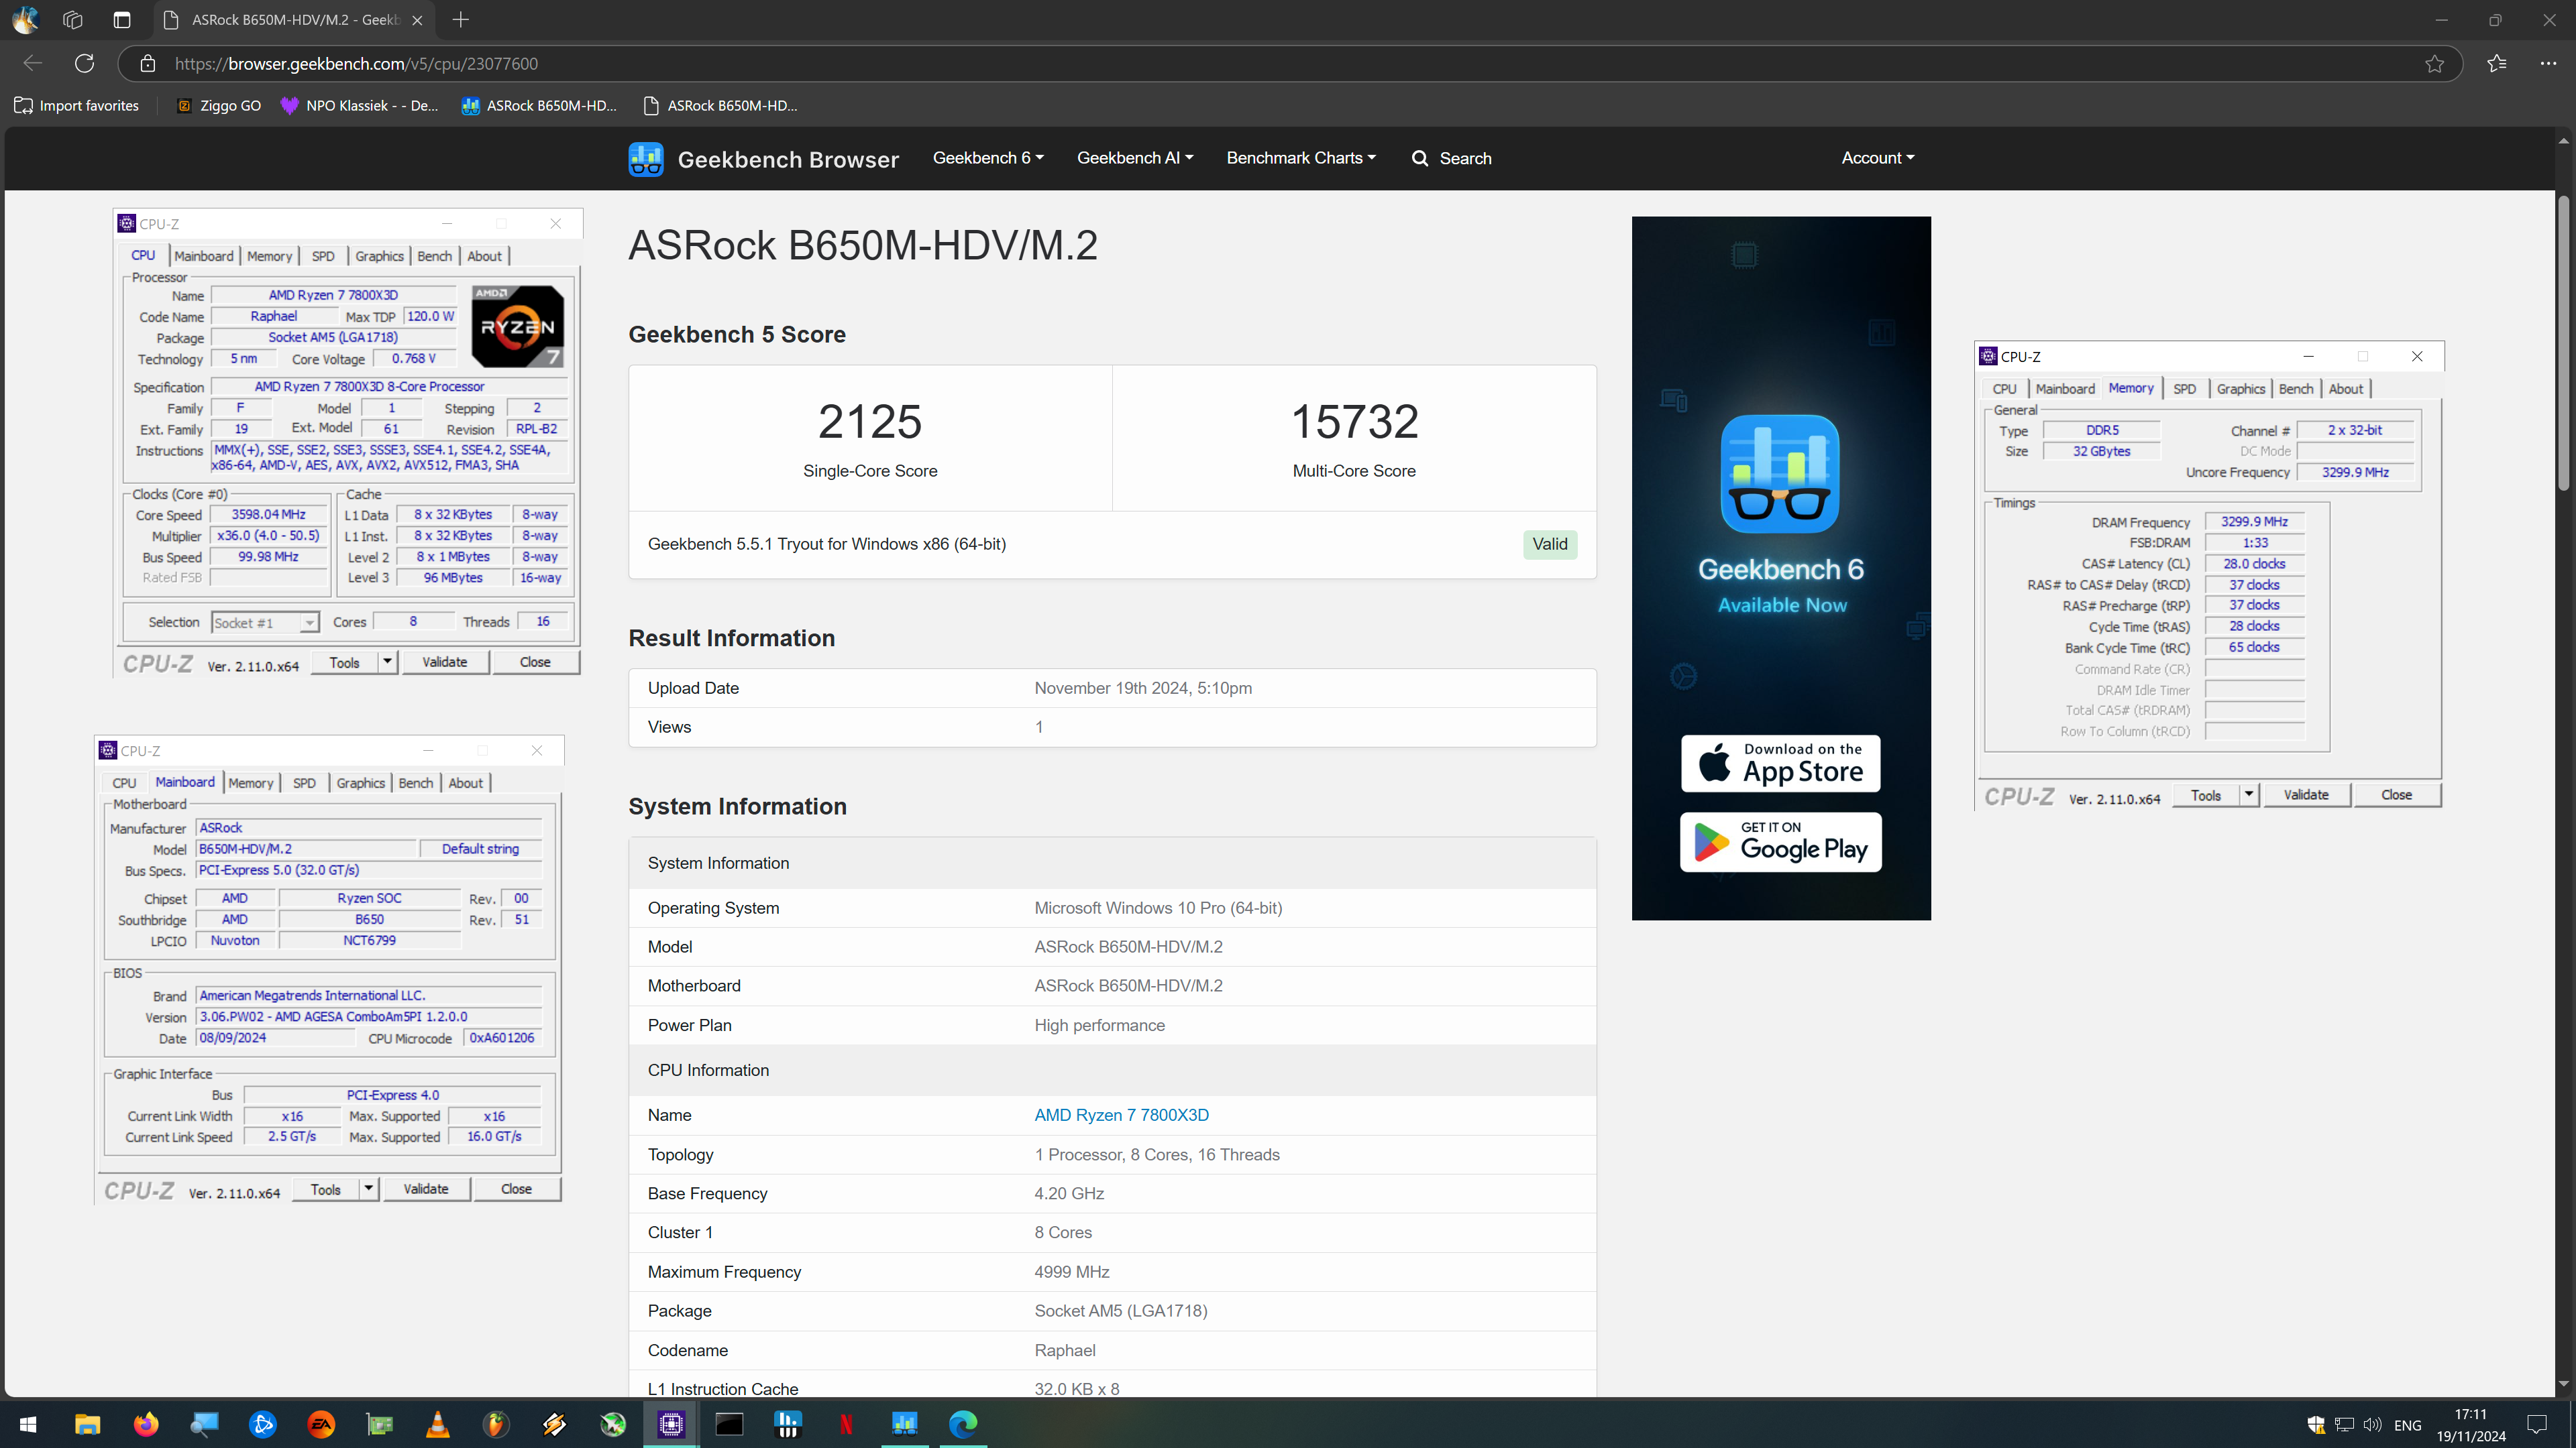2576x1448 pixels.
Task: Click the green Valid badge
Action: tap(1550, 544)
